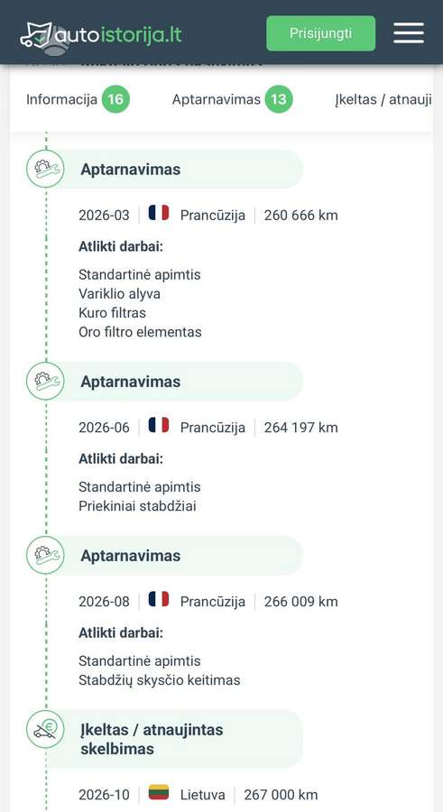443x812 pixels.
Task: Click the wrench service icon for 2026-06 entry
Action: pyautogui.click(x=46, y=381)
